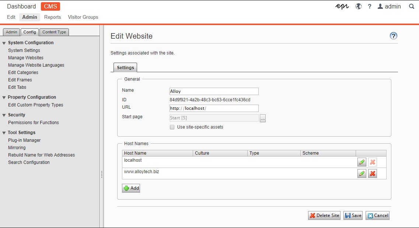Delete the www.alloytech.biz host name
Image resolution: width=419 pixels, height=228 pixels.
pyautogui.click(x=372, y=174)
